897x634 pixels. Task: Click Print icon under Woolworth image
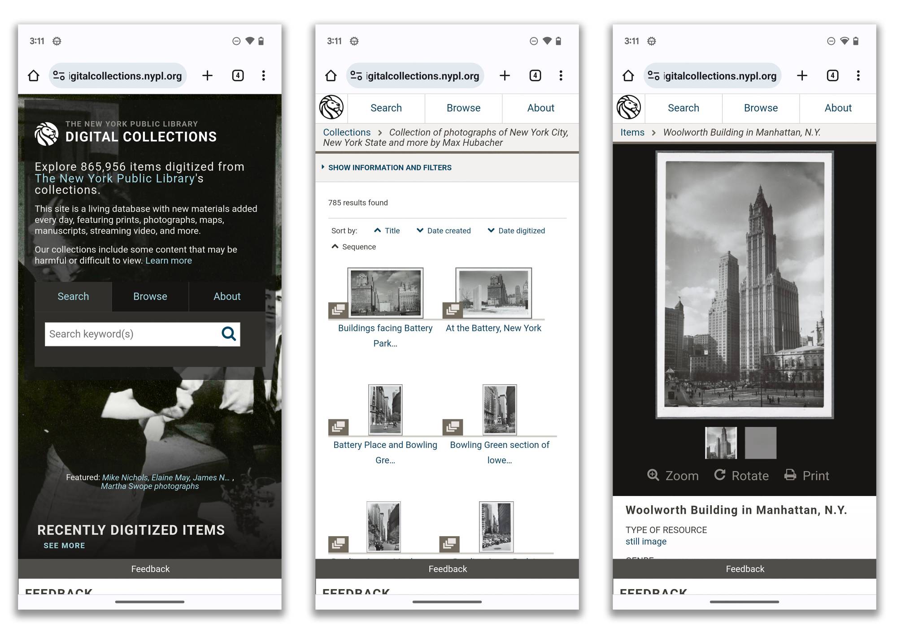point(790,475)
